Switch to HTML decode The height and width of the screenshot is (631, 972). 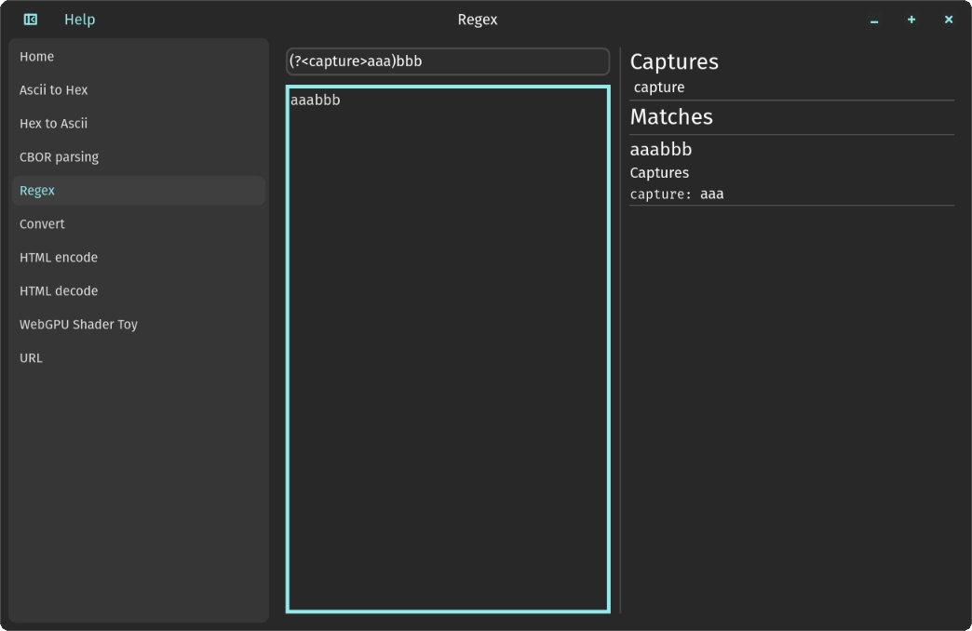(x=139, y=290)
